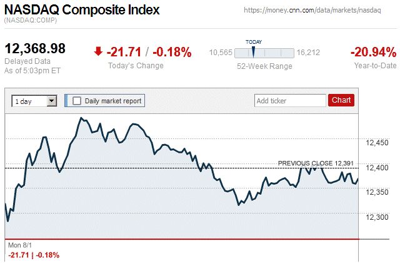
Task: Click the 52-week high value 16,212
Action: 309,53
